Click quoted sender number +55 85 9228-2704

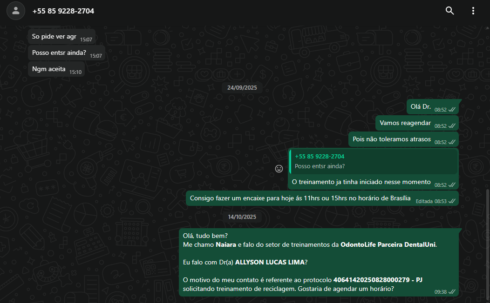tap(320, 157)
